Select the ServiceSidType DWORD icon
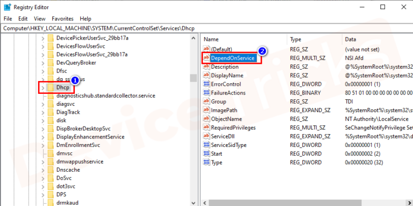This screenshot has width=413, height=206. tap(206, 145)
